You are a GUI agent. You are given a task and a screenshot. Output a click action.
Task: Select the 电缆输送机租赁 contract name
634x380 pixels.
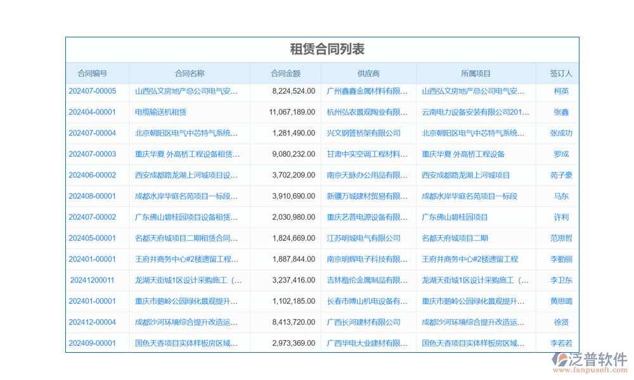point(160,112)
